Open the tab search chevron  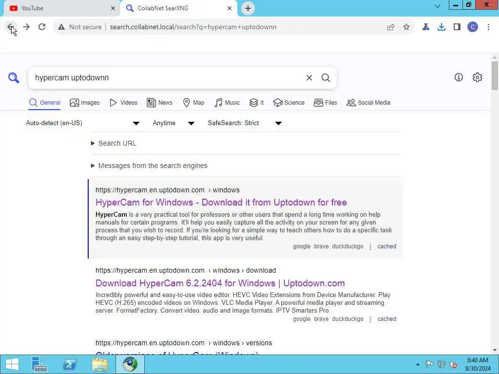[x=438, y=6]
